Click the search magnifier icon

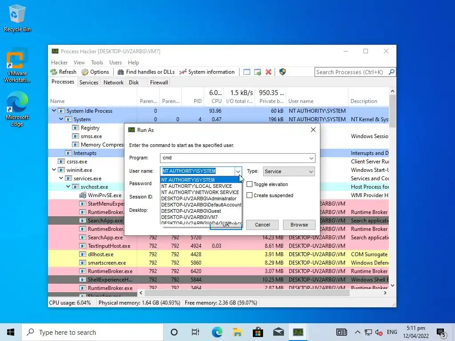[x=391, y=71]
